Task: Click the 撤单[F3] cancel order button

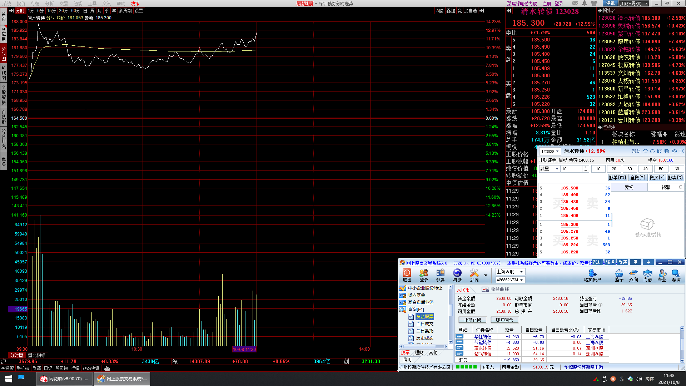Action: tap(617, 178)
